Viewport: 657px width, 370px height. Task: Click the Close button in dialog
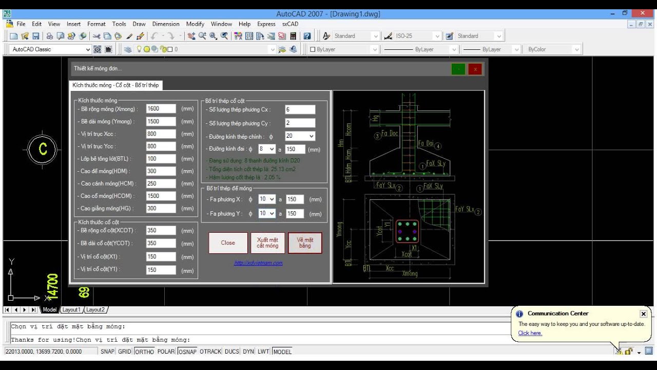(228, 243)
